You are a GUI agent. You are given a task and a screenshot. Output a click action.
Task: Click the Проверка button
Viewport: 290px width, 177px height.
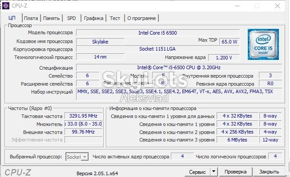point(235,172)
